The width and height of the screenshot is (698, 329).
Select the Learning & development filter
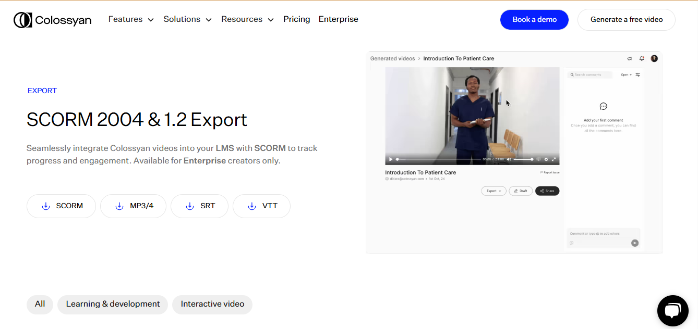tap(113, 305)
